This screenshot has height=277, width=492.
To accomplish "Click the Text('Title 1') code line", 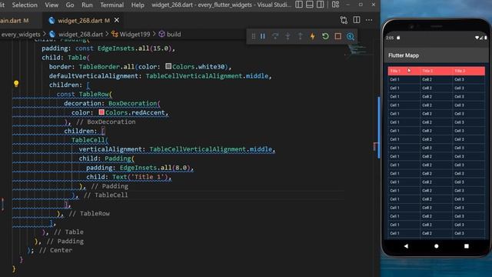I will click(x=141, y=177).
